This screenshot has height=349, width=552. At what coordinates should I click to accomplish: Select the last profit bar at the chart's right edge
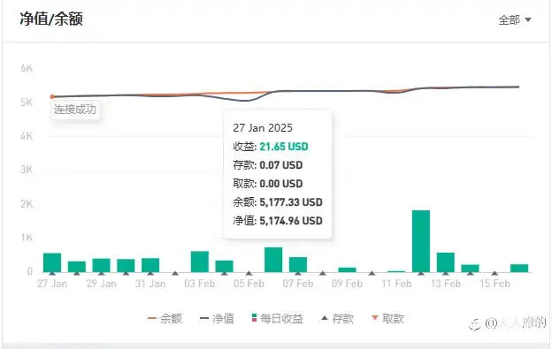tap(519, 269)
